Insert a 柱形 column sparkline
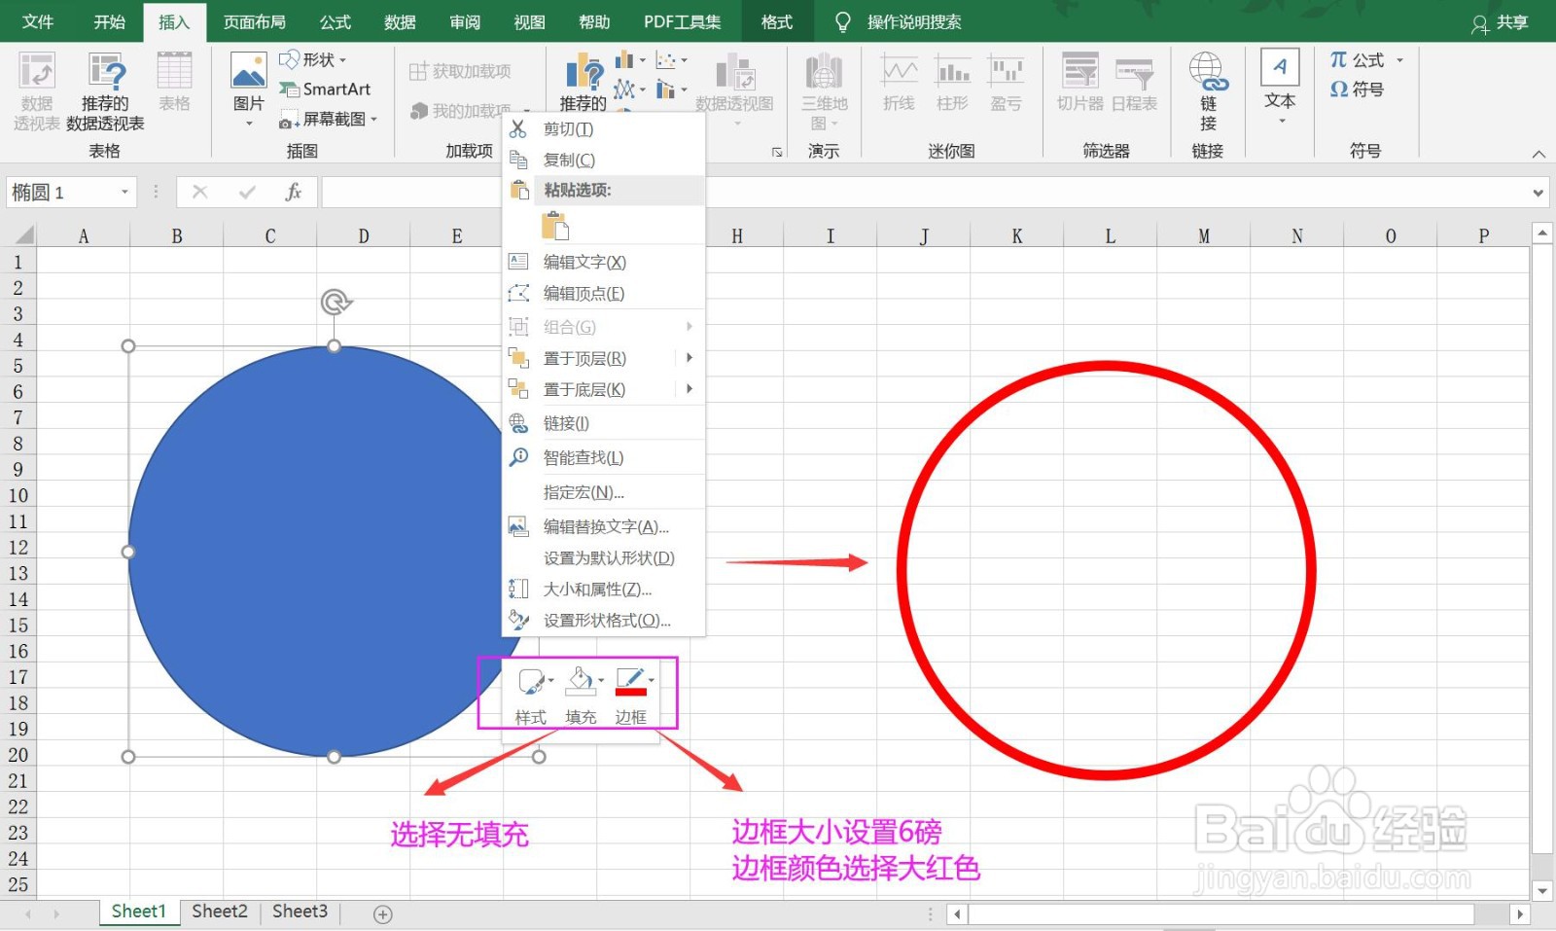The image size is (1556, 931). tap(952, 88)
